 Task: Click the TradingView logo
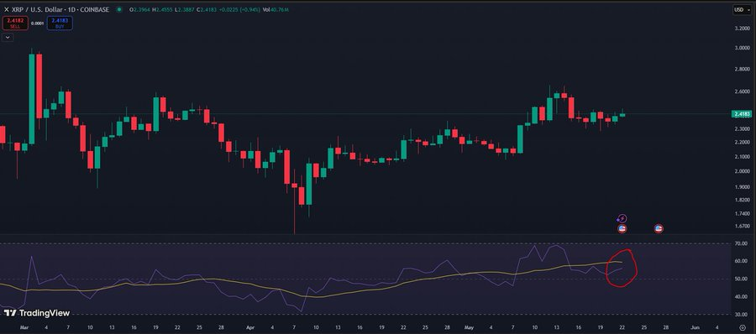point(37,313)
